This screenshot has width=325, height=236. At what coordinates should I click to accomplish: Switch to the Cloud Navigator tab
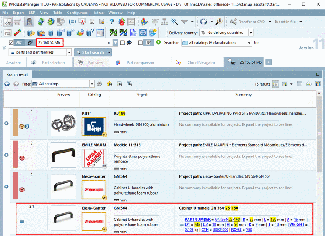(x=197, y=62)
